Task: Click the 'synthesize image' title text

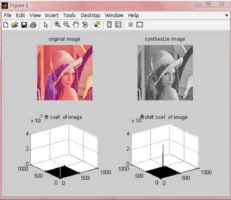Action: (165, 39)
